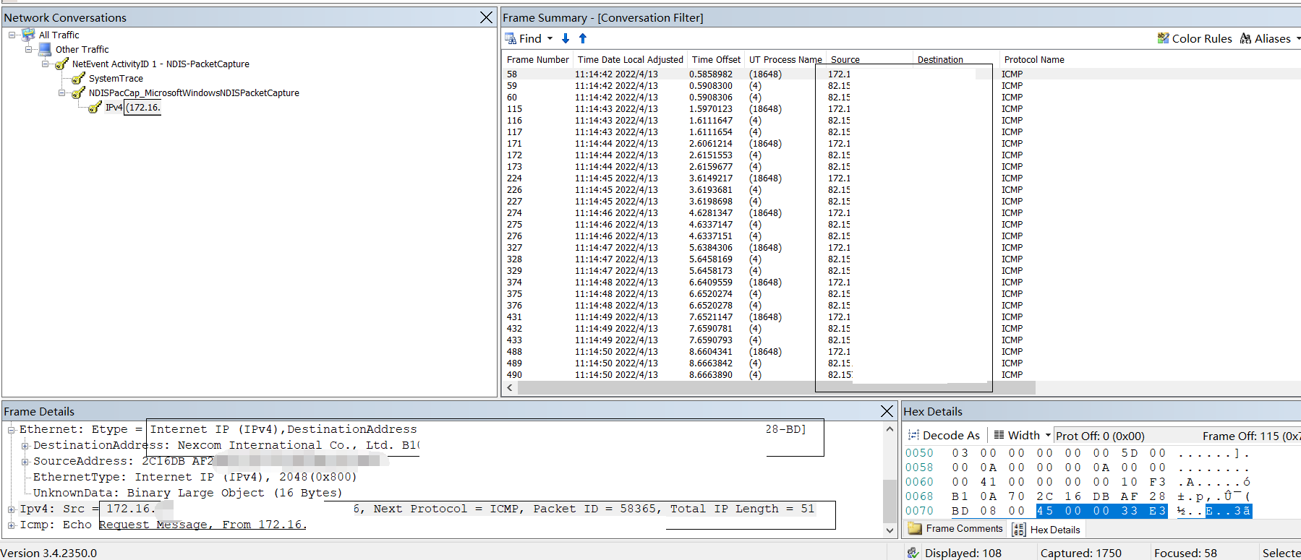
Task: Click the All Traffic network icon
Action: point(28,35)
